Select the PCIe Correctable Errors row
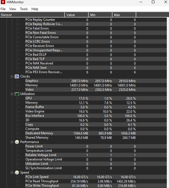The height and width of the screenshot is (188, 169). tap(96, 37)
